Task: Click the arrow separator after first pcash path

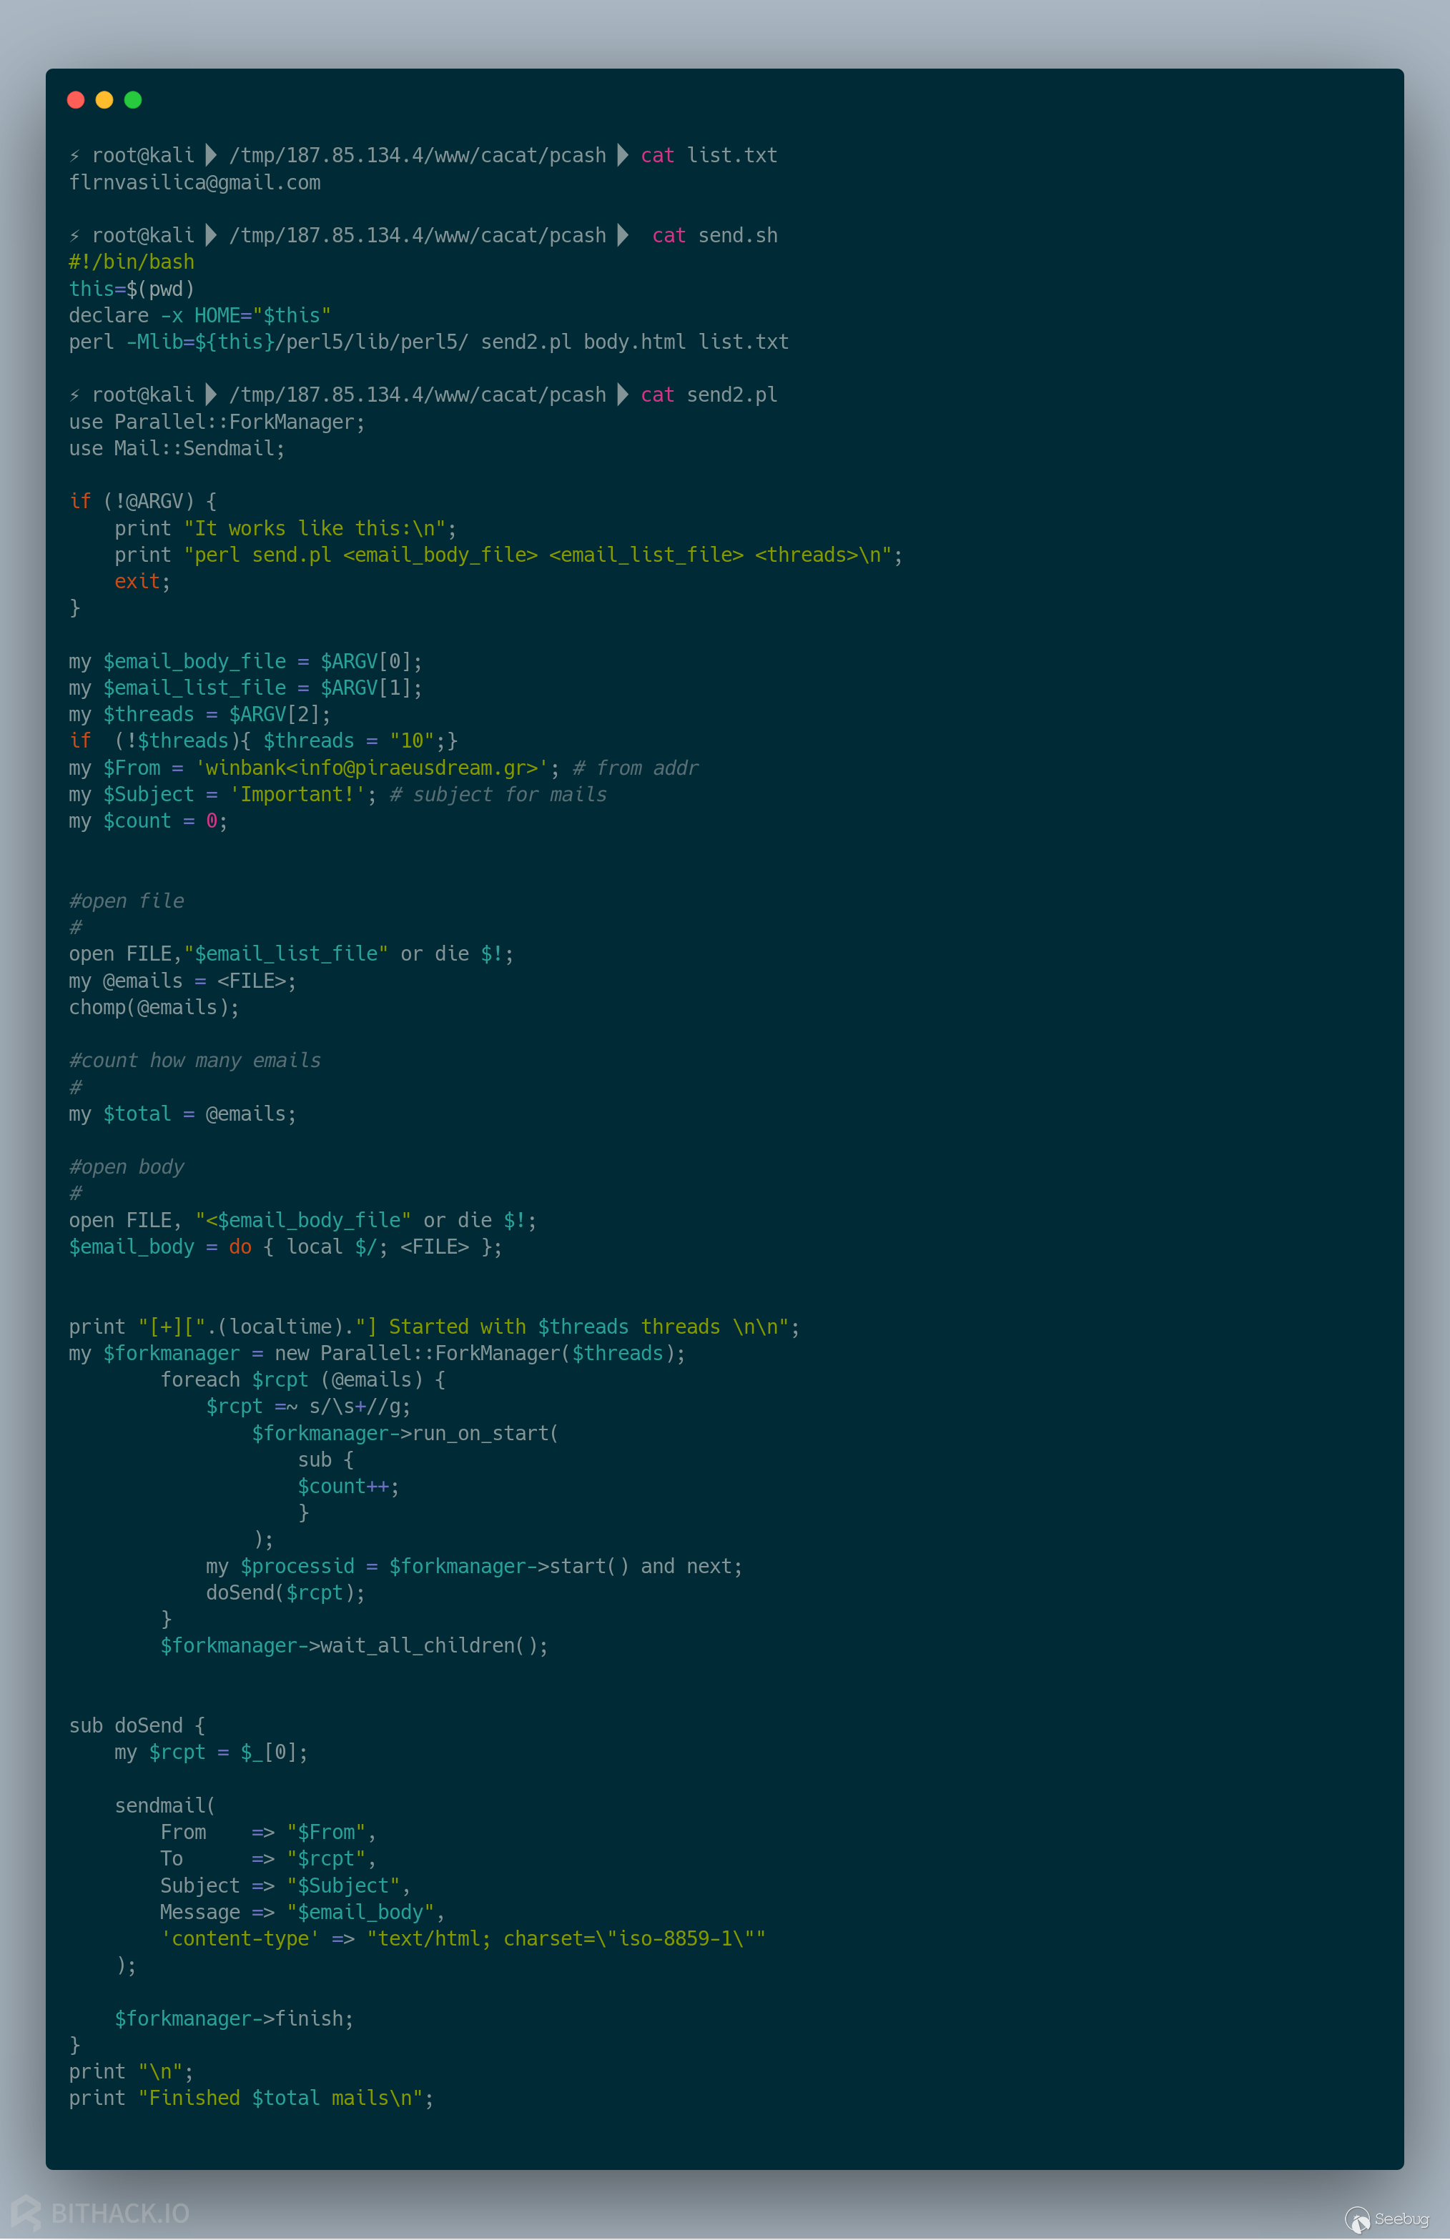Action: click(622, 154)
